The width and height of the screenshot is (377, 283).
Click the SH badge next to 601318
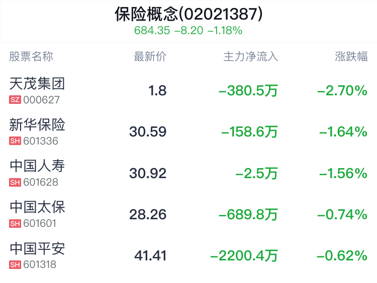coord(15,265)
